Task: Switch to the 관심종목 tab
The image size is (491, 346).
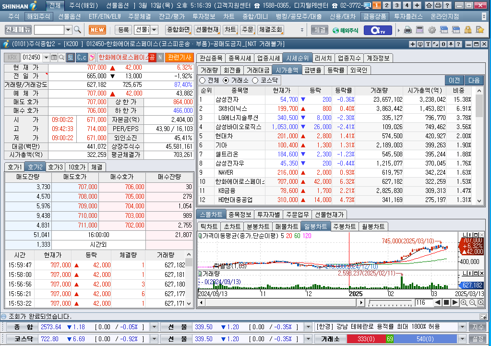Action: coord(211,58)
